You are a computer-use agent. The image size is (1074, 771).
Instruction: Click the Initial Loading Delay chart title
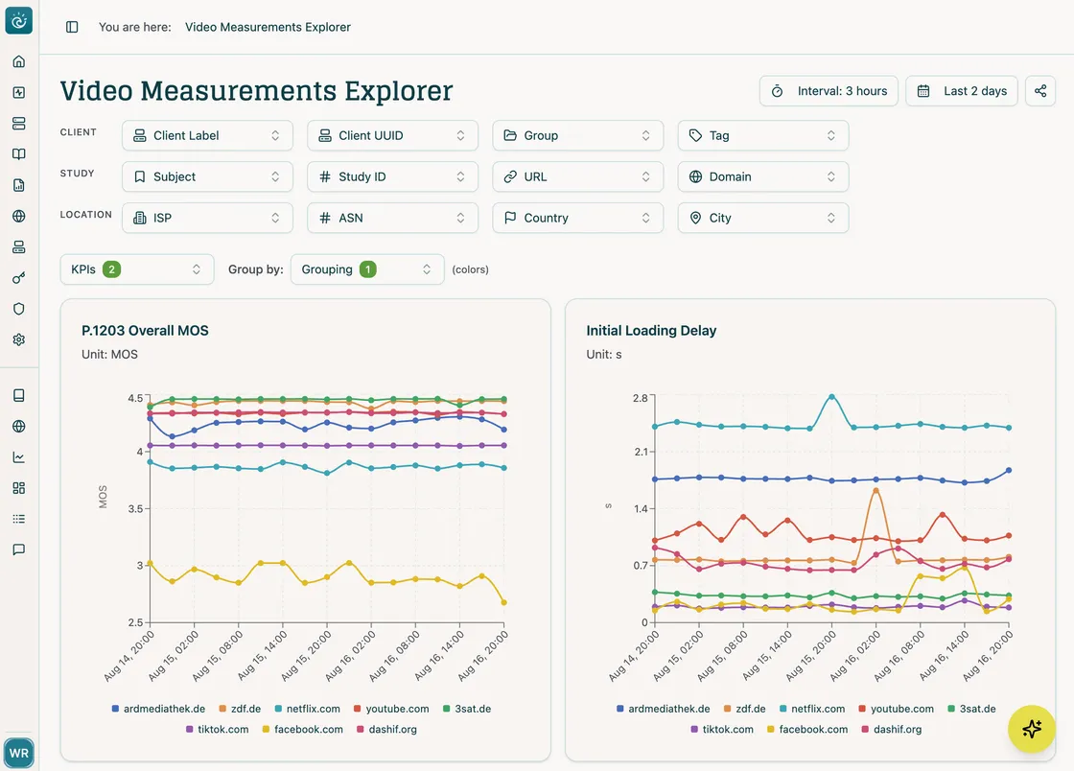tap(651, 331)
